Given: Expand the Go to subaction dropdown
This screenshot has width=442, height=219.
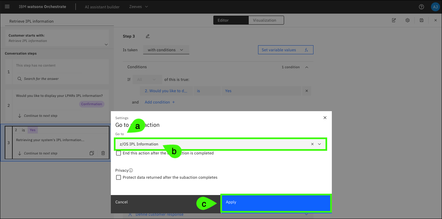Looking at the screenshot, I should (x=319, y=144).
